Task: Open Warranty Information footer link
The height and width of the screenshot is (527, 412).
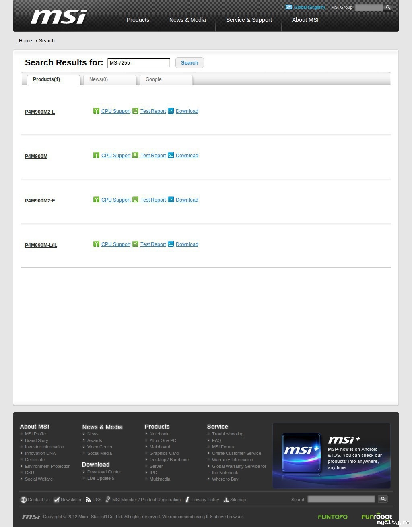Action: (x=233, y=460)
